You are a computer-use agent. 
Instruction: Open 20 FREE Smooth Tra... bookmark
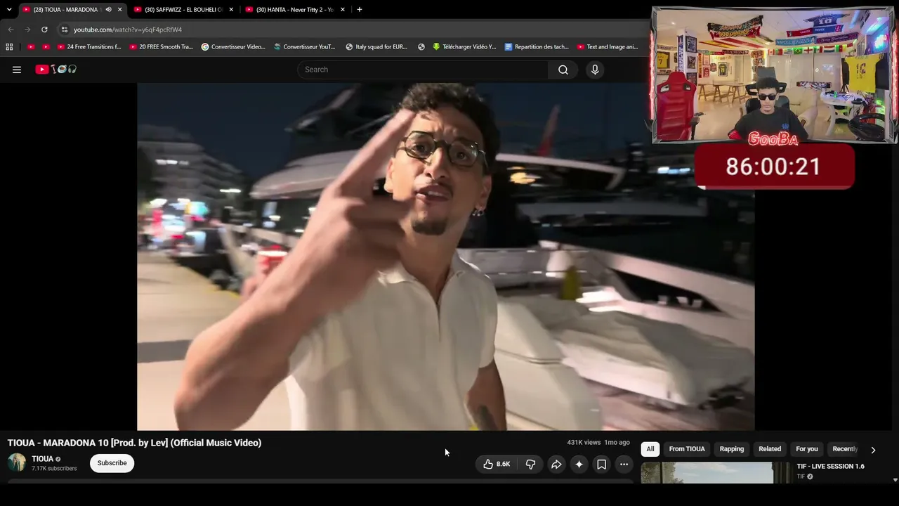pos(162,47)
